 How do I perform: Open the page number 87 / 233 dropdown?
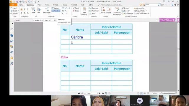tap(97, 93)
